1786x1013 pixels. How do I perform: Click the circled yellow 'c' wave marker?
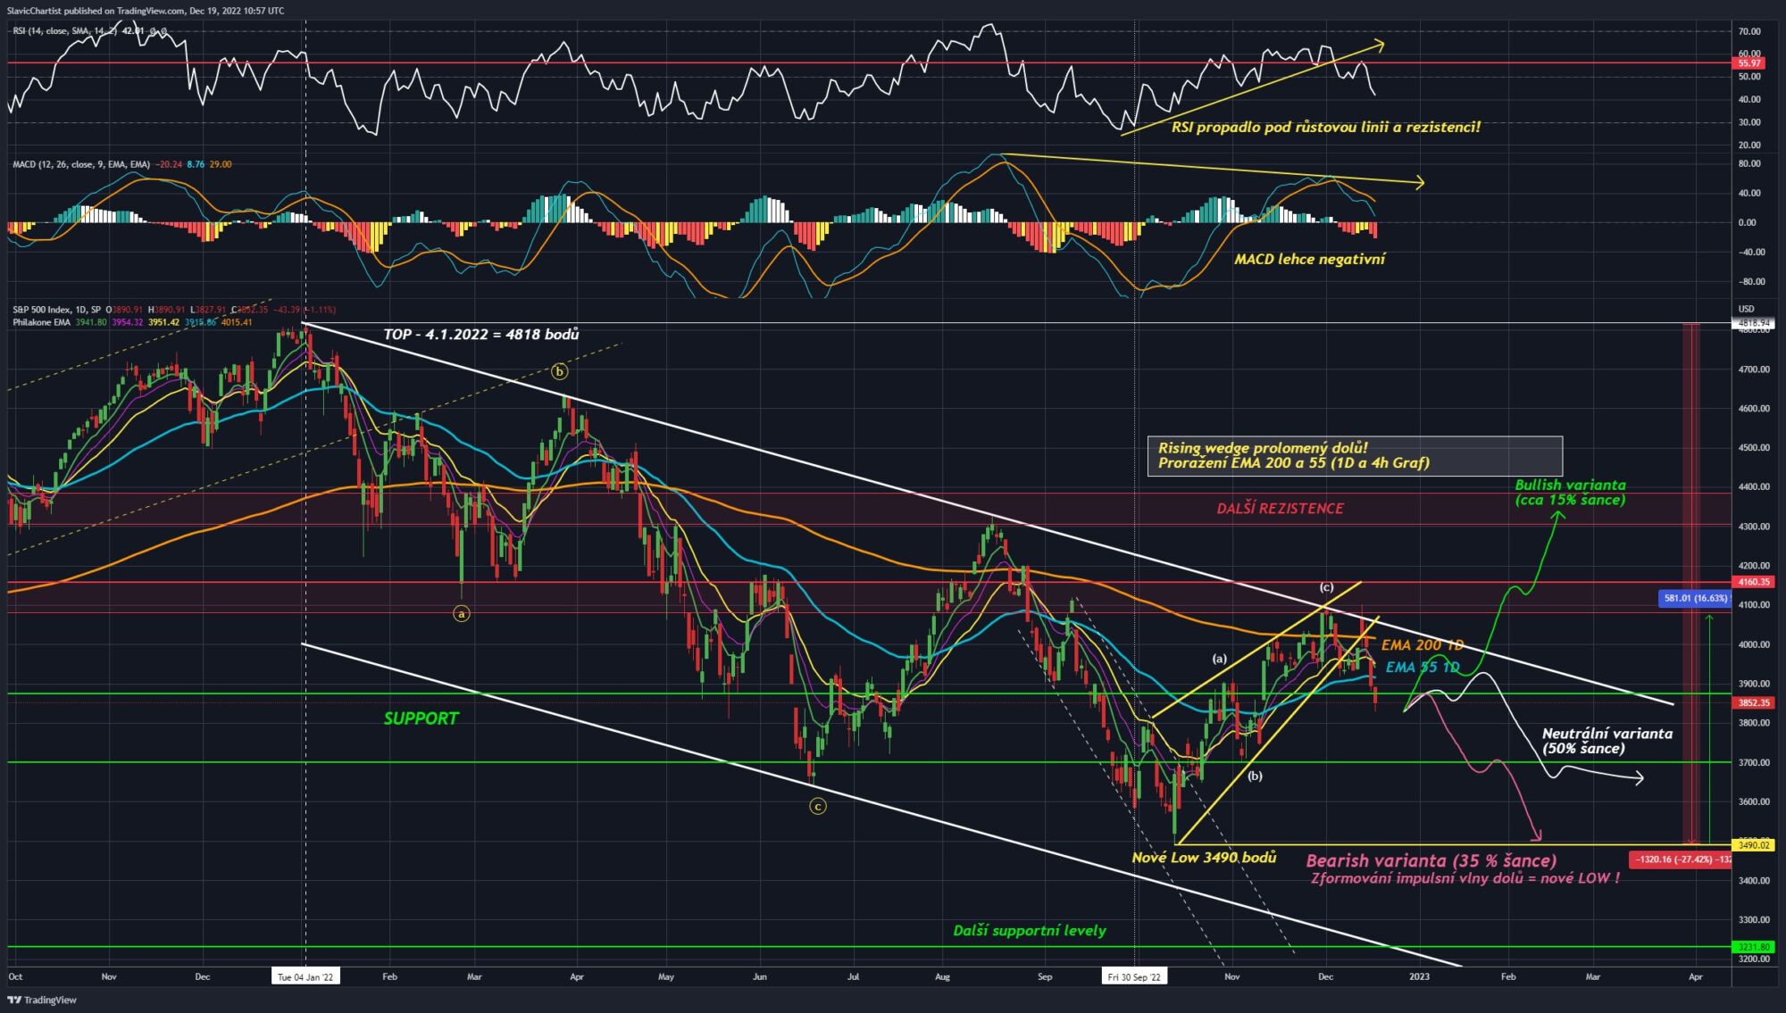[817, 806]
